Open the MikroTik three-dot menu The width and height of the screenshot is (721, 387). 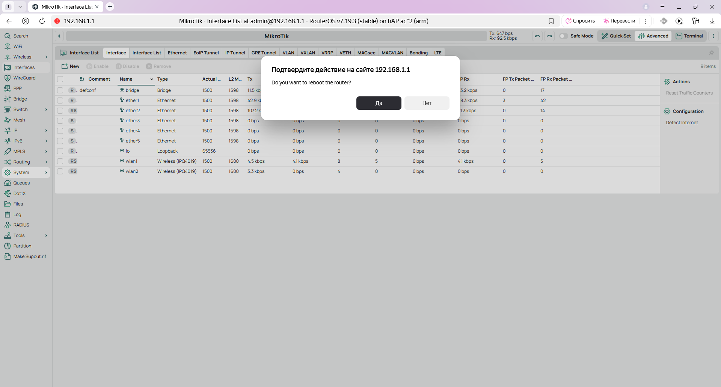click(x=713, y=36)
